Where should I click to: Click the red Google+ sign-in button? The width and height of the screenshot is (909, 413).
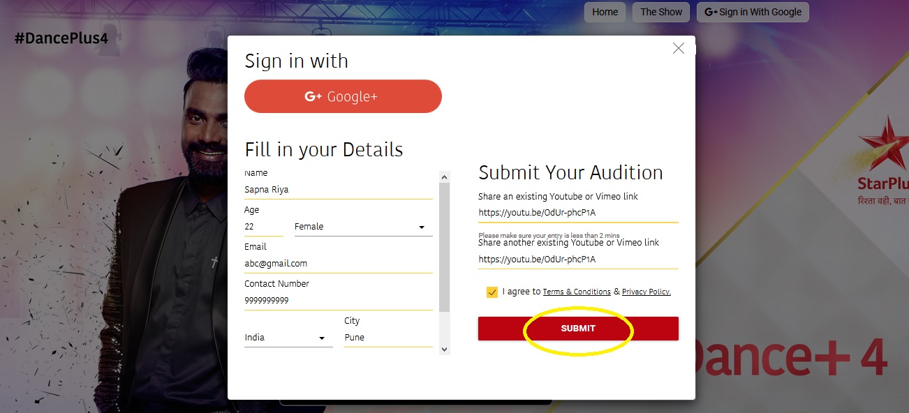point(343,97)
